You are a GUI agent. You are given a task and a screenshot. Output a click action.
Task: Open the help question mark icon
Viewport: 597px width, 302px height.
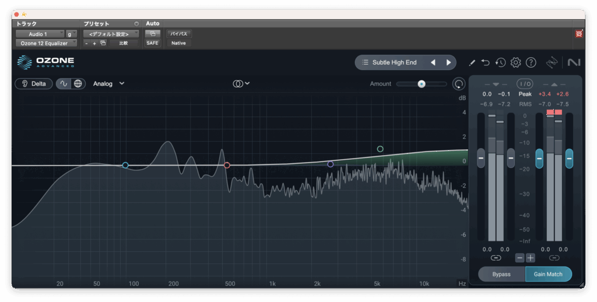(x=531, y=62)
